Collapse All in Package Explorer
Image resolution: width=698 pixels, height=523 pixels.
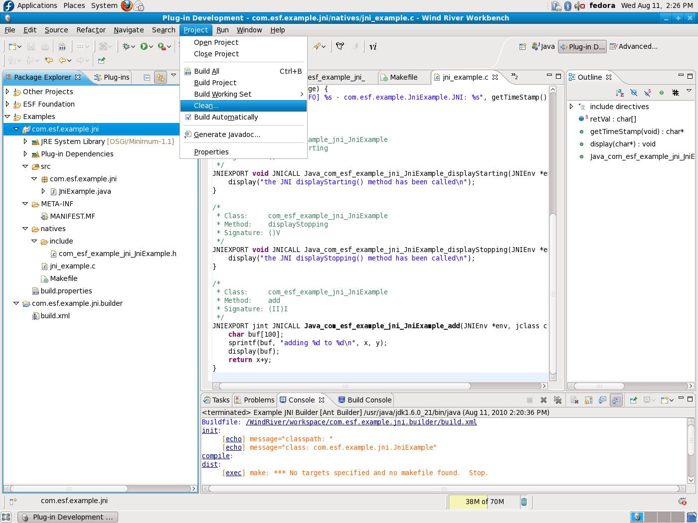[x=147, y=77]
